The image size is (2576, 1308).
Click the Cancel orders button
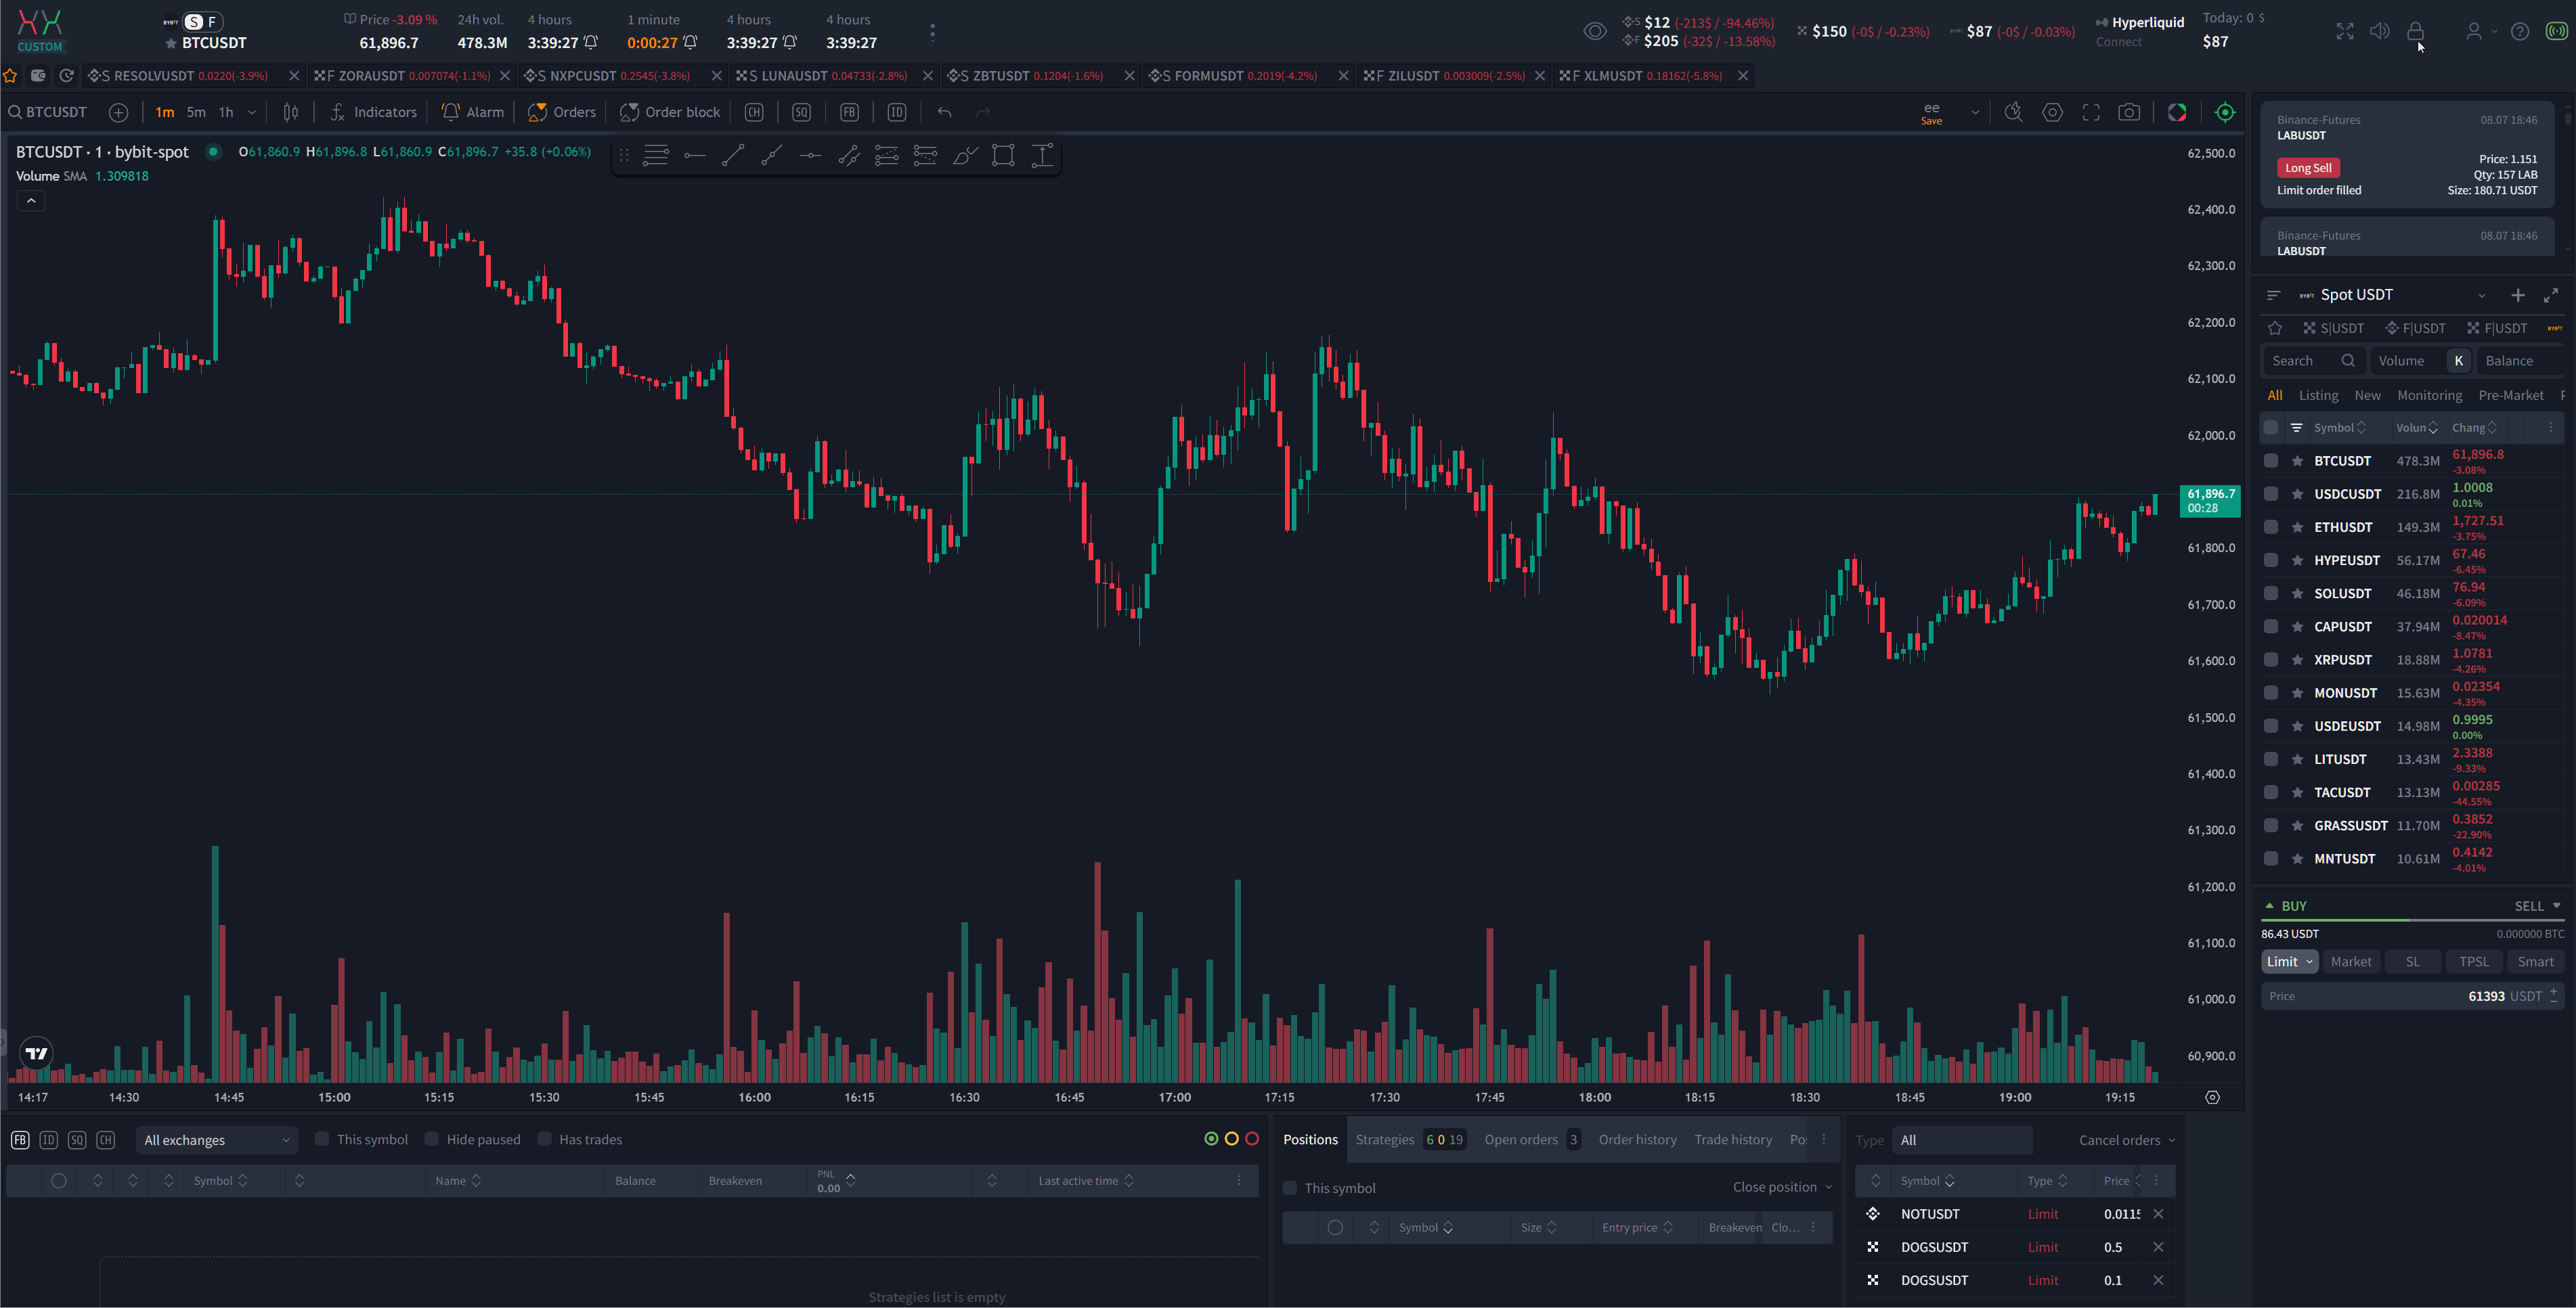(2126, 1139)
